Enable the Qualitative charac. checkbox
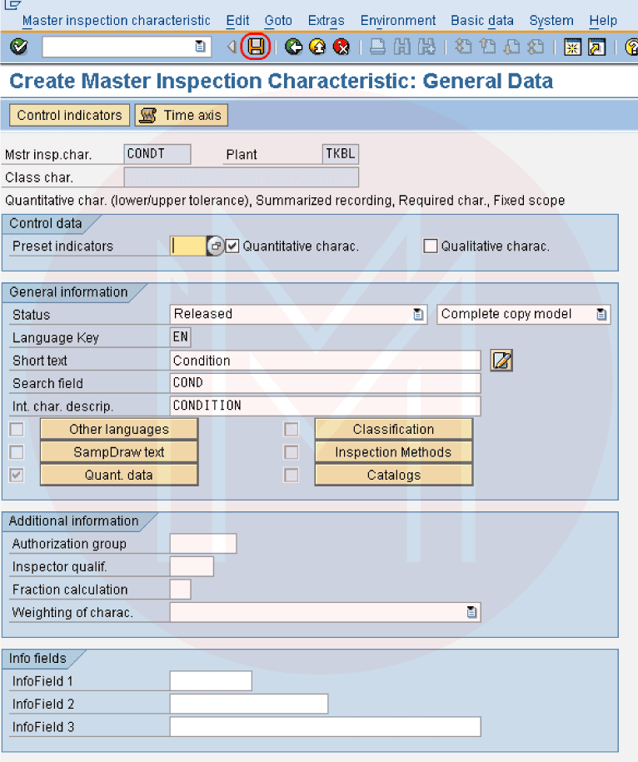Viewport: 638px width, 762px height. 431,247
